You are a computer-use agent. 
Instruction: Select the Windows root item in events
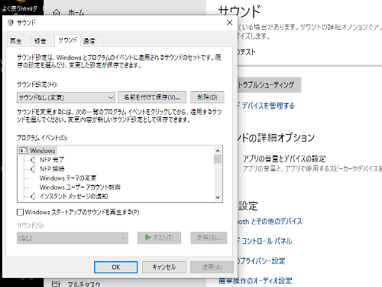[x=43, y=151]
